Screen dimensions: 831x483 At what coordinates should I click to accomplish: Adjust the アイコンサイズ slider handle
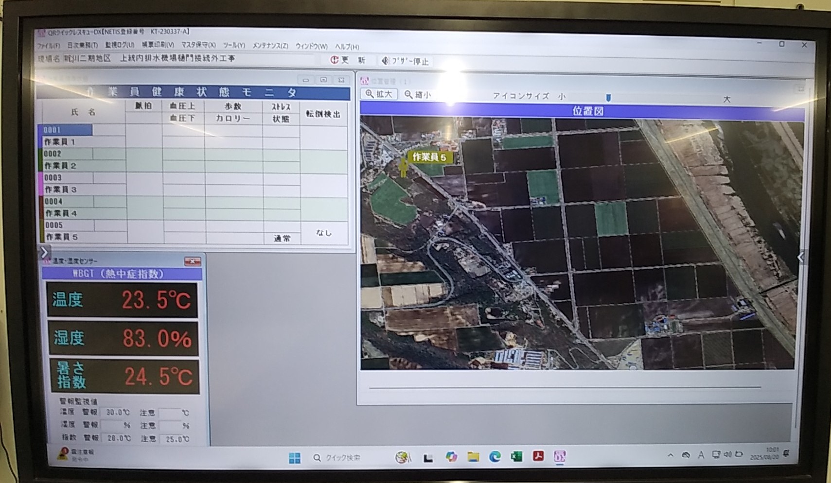608,98
